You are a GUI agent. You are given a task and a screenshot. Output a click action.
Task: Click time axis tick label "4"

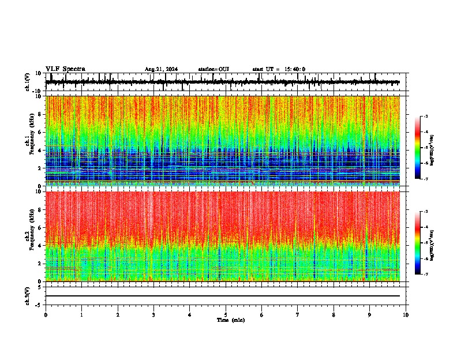pyautogui.click(x=190, y=315)
